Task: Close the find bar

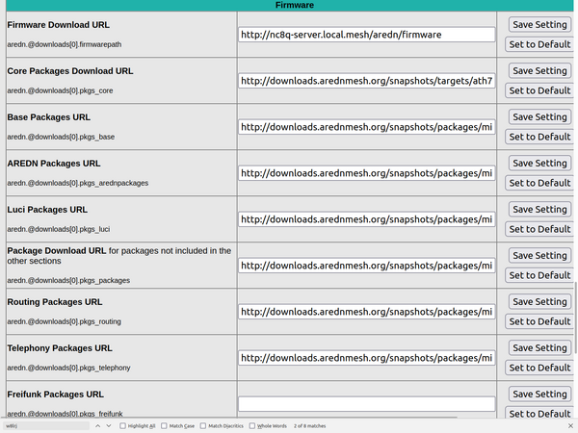Action: click(570, 426)
